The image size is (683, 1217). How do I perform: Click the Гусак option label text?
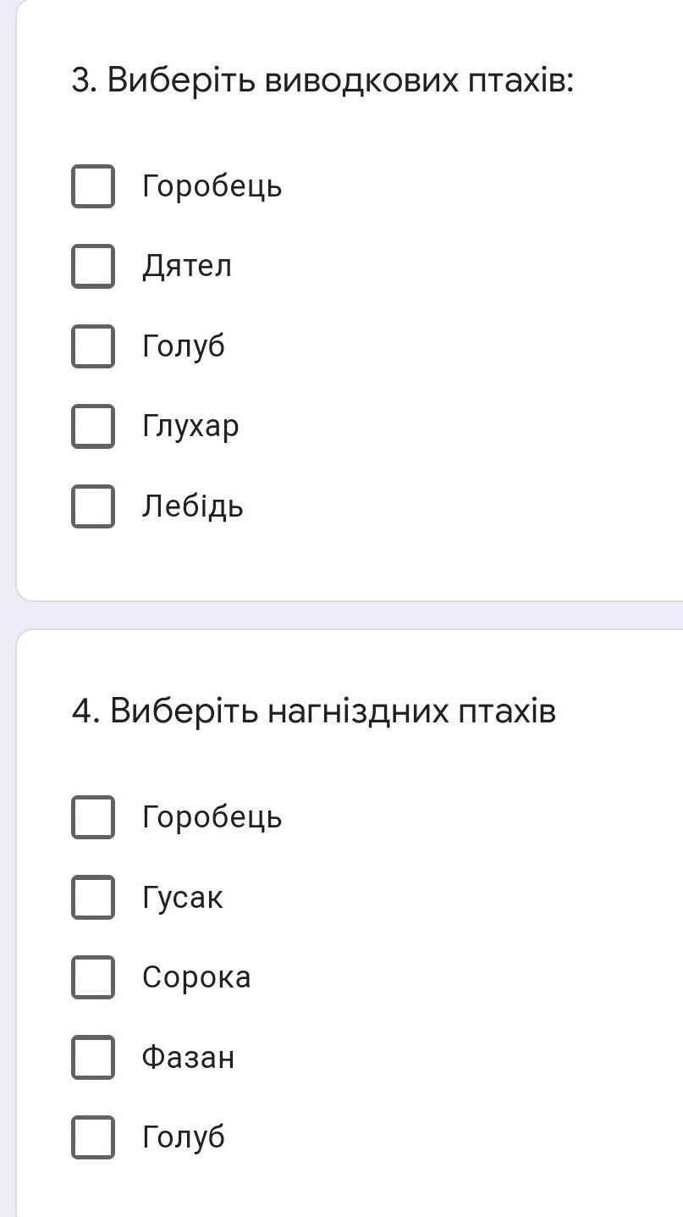[183, 897]
